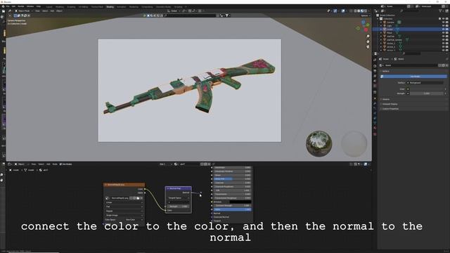The image size is (450, 253).
Task: Click the blue Z axis on navigation gizmo
Action: [x=364, y=22]
